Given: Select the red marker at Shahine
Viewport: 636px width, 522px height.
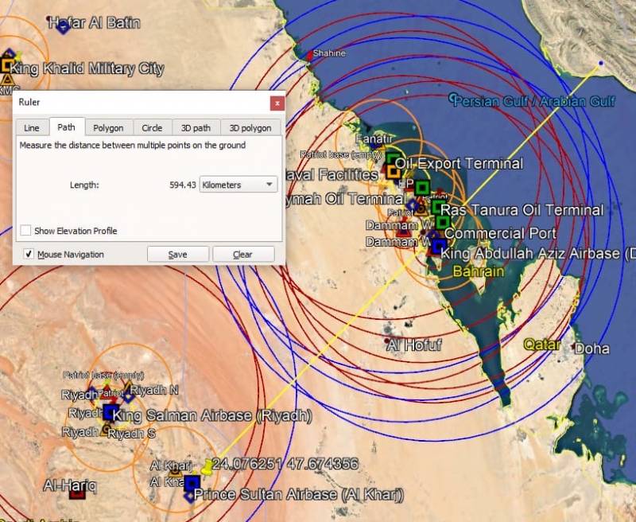Looking at the screenshot, I should (x=310, y=56).
